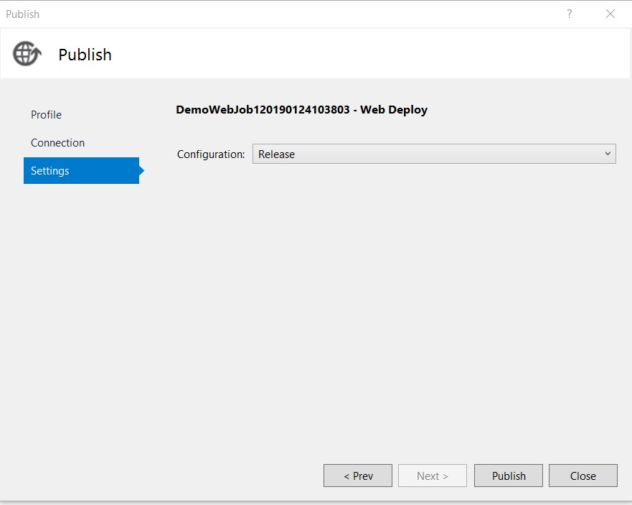Select the Release configuration combo box
The width and height of the screenshot is (632, 505).
coord(434,154)
